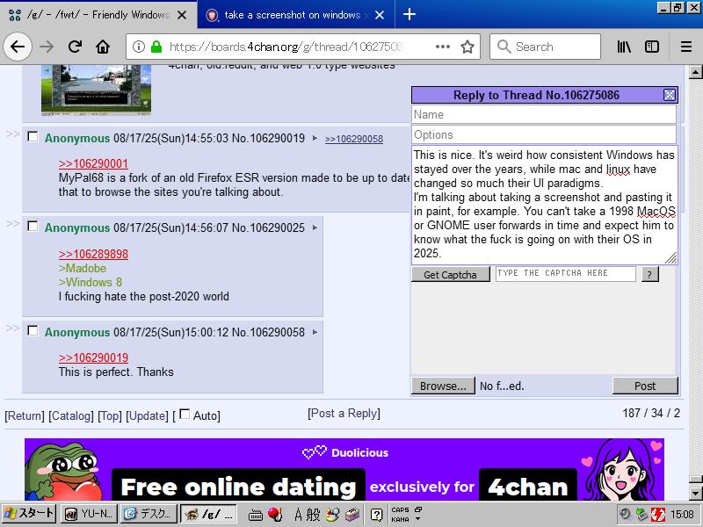Open post menu arrow for No.106290025
703x527 pixels.
pos(315,227)
